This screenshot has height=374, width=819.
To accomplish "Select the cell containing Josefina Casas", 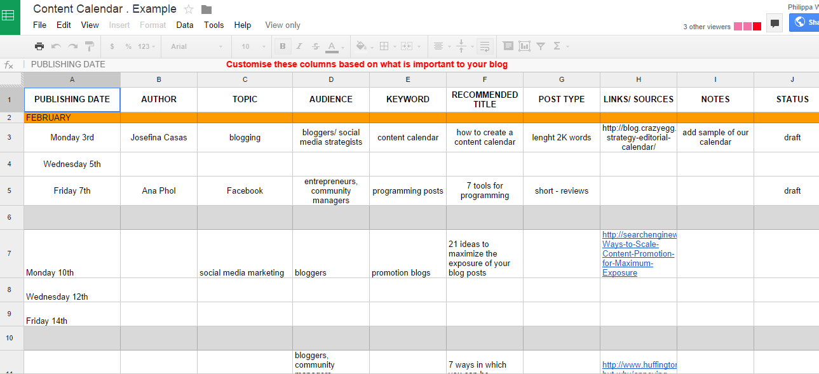I will point(159,137).
